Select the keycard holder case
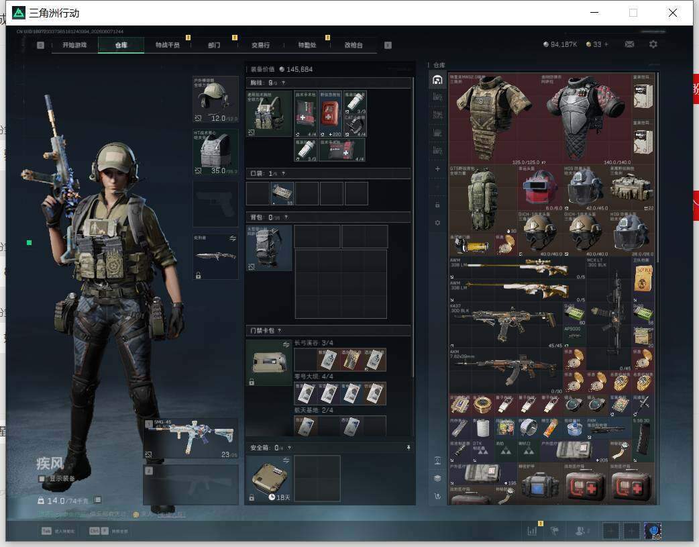 click(269, 362)
